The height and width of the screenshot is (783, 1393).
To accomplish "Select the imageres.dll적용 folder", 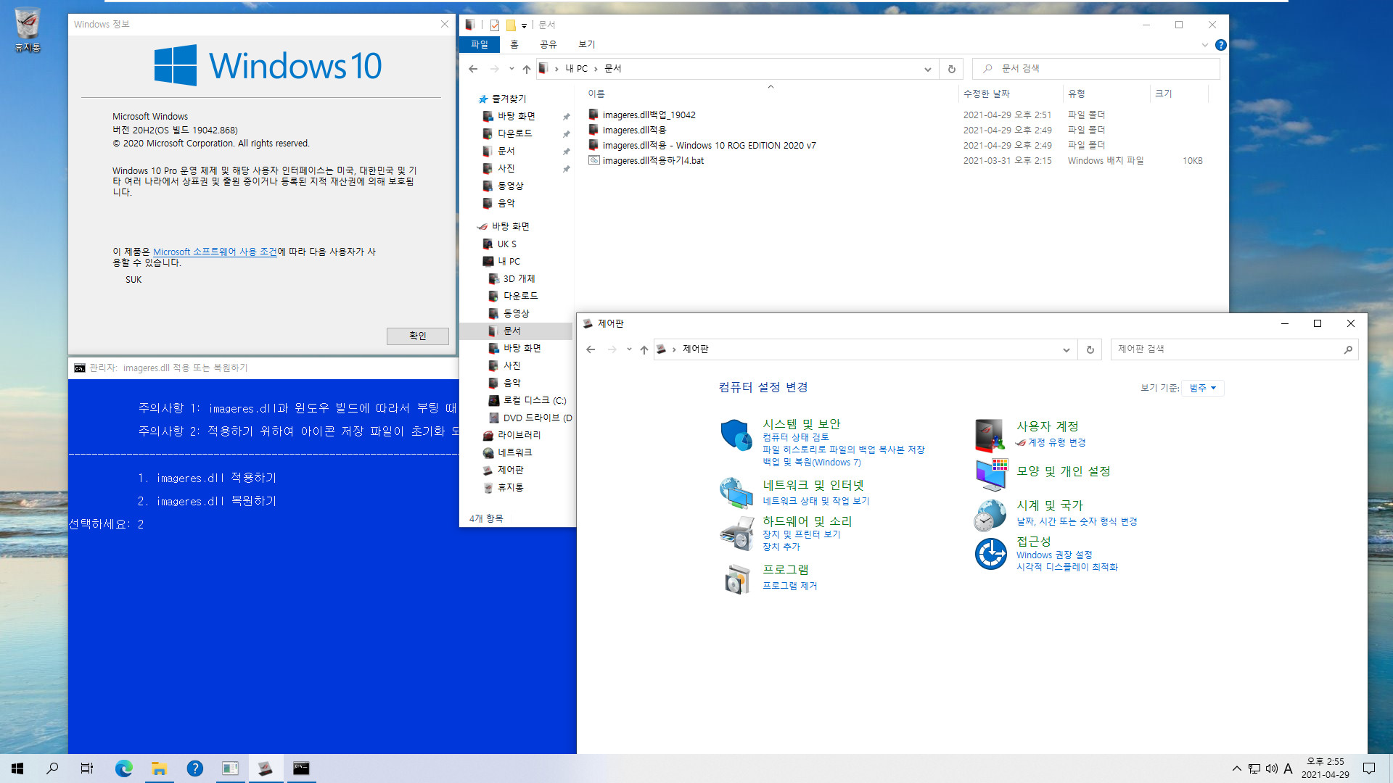I will tap(634, 130).
